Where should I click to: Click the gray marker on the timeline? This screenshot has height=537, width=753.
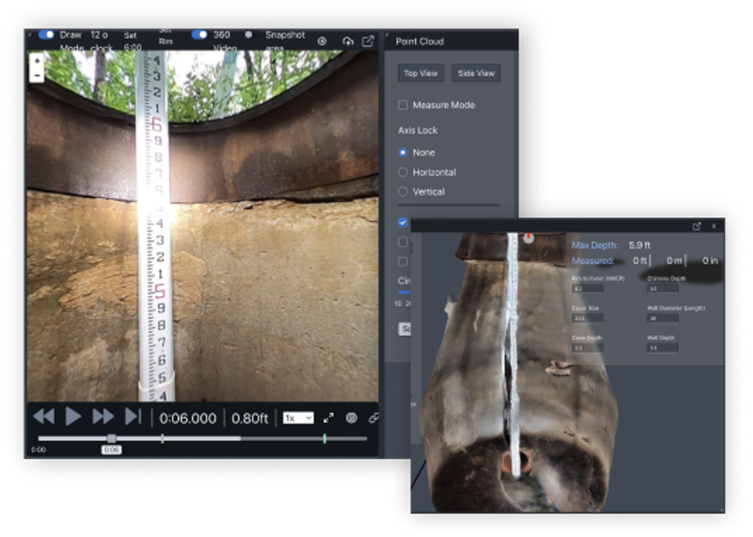162,438
